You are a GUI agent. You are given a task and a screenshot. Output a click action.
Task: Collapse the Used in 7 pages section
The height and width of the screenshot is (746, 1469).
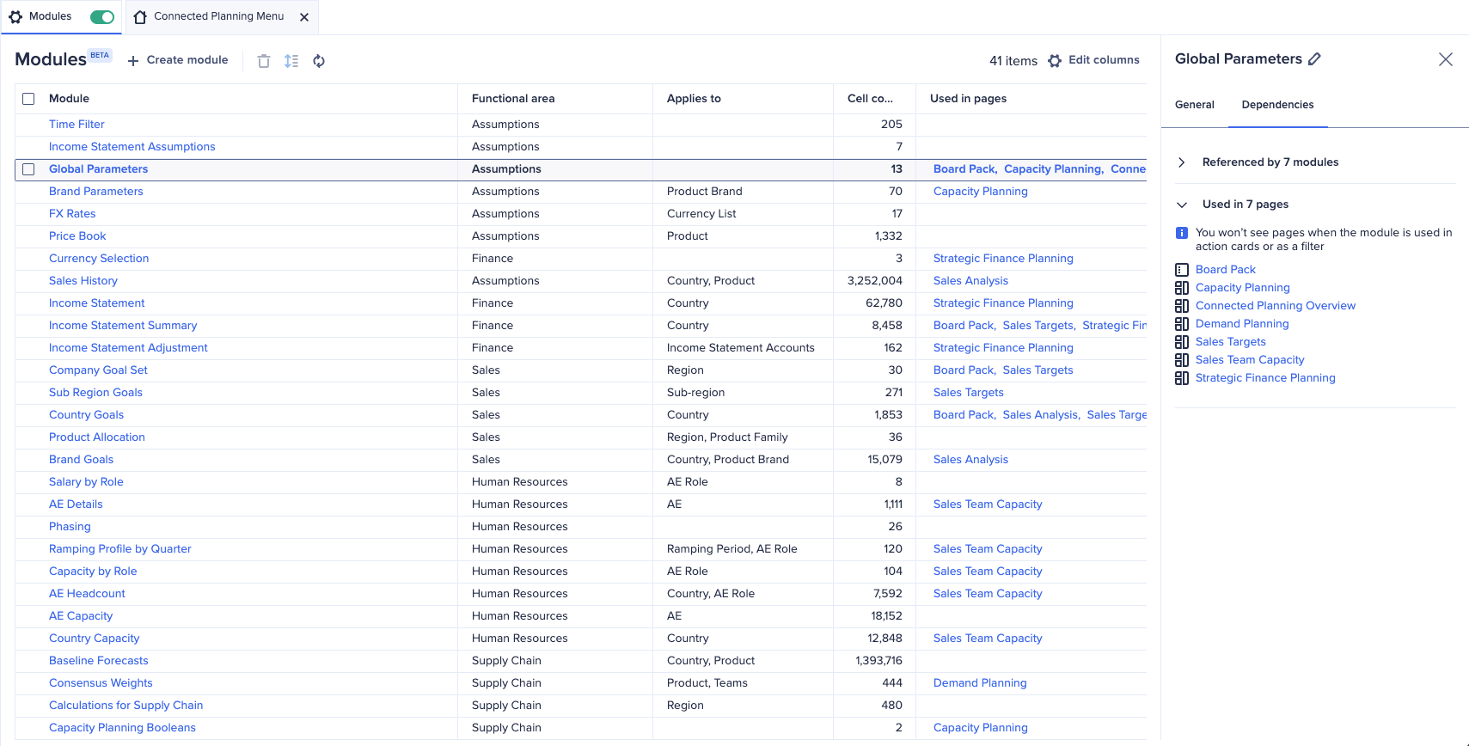1182,205
